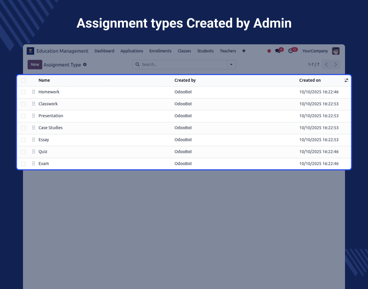Open the Classwork assignment type

tap(48, 104)
